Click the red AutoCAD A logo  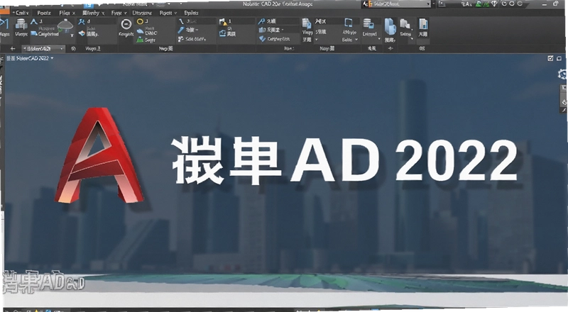pos(99,155)
